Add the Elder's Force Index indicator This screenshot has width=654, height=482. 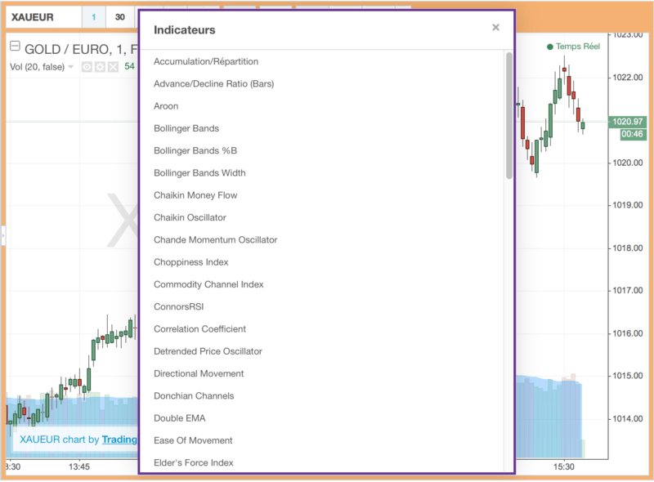(x=195, y=462)
